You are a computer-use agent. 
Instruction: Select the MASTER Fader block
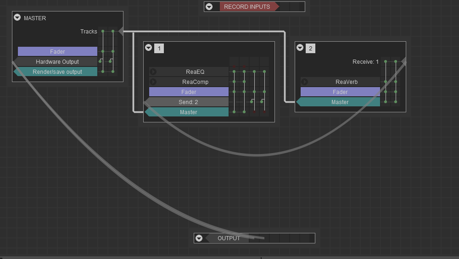pyautogui.click(x=57, y=51)
